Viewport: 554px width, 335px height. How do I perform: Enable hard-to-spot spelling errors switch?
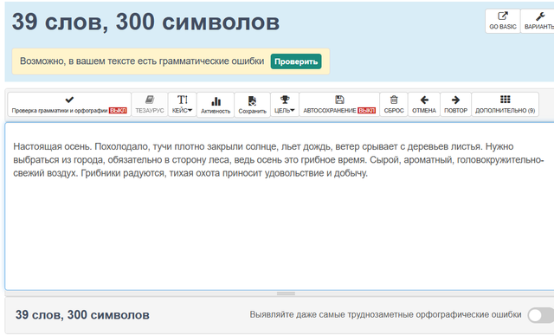[540, 315]
